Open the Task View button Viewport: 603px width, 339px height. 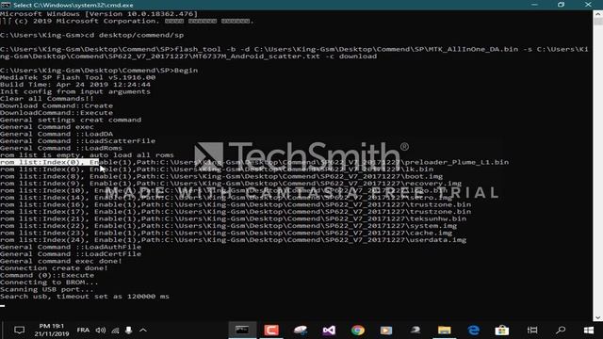tap(532, 331)
